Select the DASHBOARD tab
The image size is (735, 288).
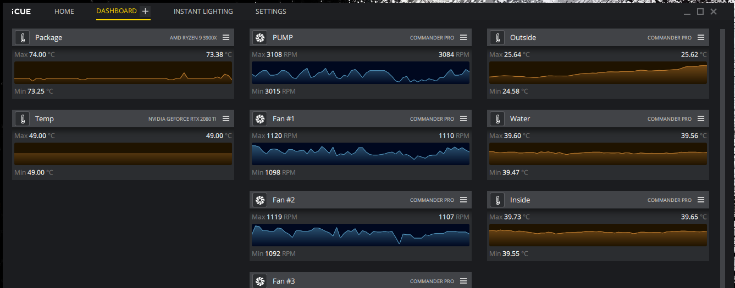(117, 11)
